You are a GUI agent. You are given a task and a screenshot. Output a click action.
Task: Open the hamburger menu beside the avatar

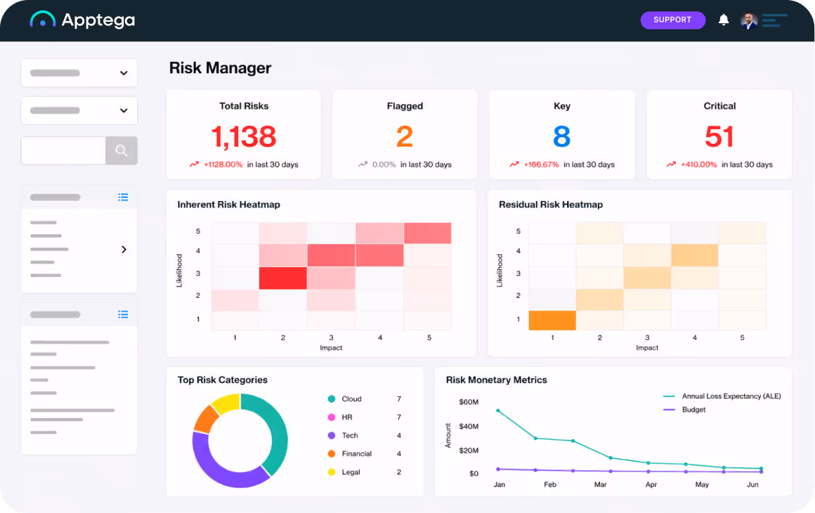[x=775, y=20]
